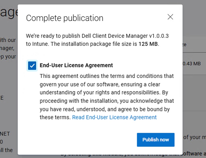Click the End-User License Agreement heading

[76, 65]
